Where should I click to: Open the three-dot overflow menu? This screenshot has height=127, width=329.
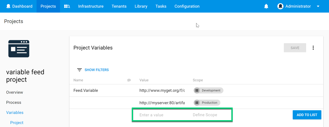(x=313, y=48)
